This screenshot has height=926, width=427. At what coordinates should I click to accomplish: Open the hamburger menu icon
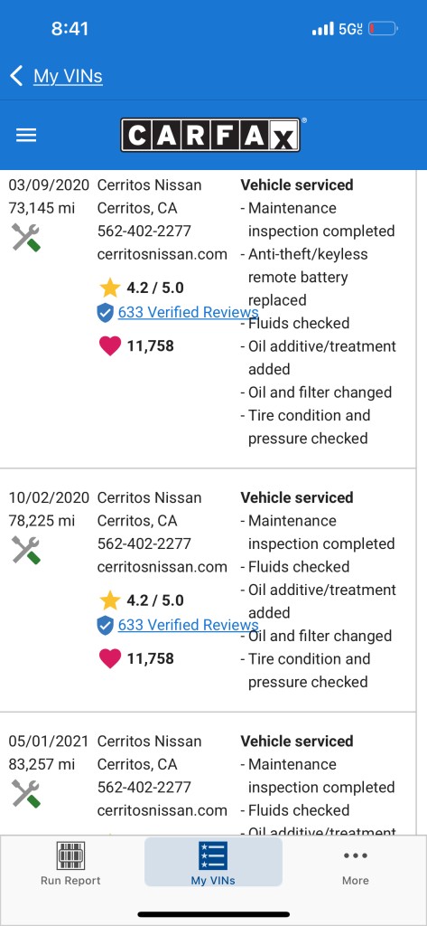(26, 136)
